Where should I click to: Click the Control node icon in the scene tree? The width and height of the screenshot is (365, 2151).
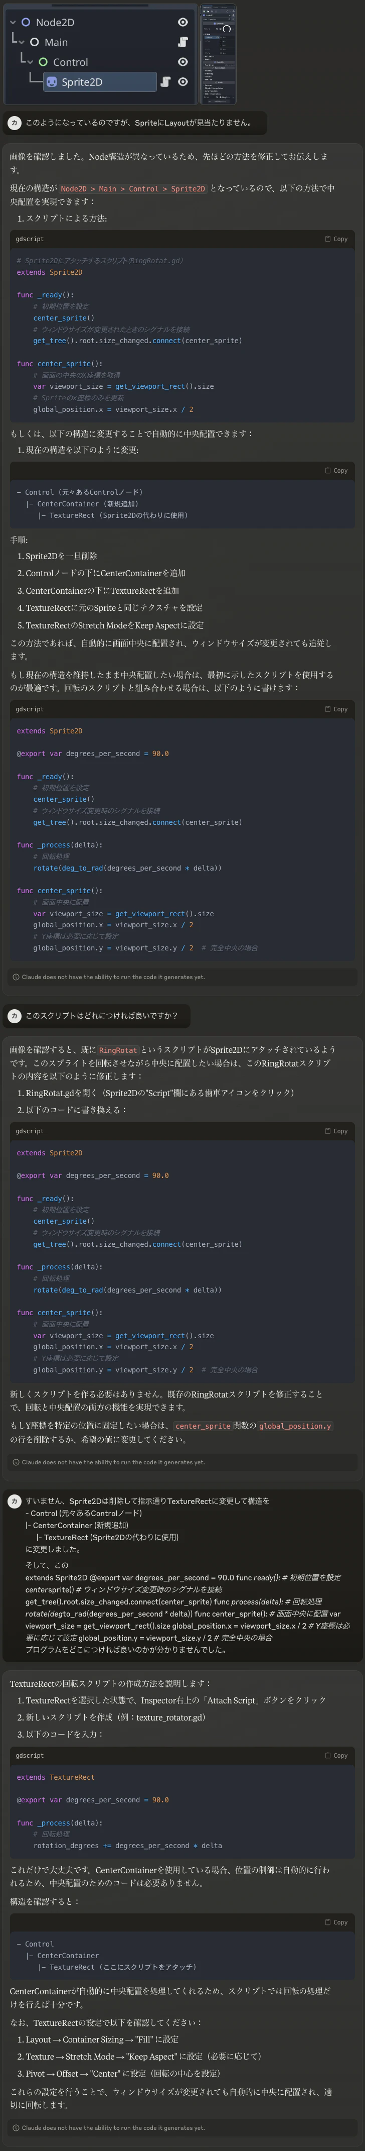43,62
